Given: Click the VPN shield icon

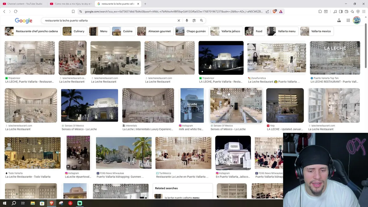Looking at the screenshot, I should [x=358, y=11].
